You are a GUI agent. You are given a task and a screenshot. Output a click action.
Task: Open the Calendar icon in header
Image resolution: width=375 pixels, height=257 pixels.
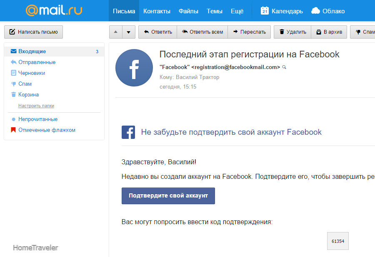(265, 11)
